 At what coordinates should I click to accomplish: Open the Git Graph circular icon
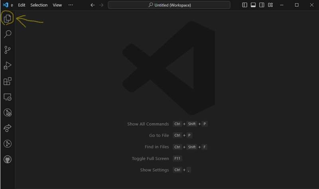point(8,144)
